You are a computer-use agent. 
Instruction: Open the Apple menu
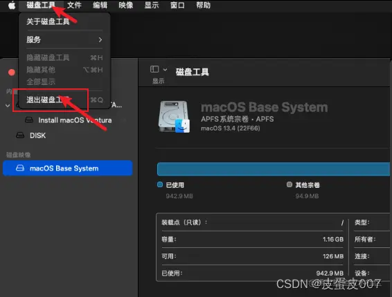pyautogui.click(x=12, y=5)
